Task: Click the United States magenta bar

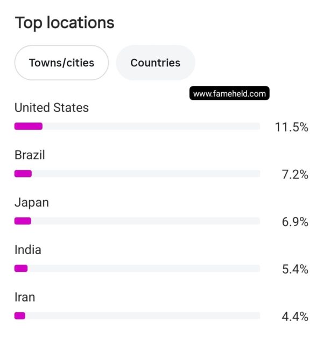Action: coord(29,126)
